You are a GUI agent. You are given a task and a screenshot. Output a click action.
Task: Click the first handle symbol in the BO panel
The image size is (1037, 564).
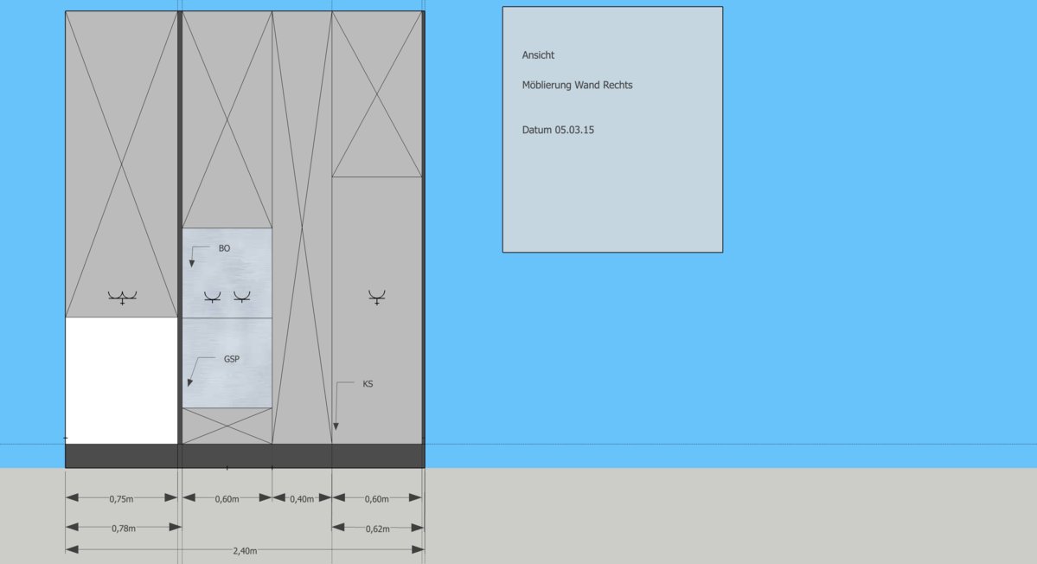click(212, 297)
